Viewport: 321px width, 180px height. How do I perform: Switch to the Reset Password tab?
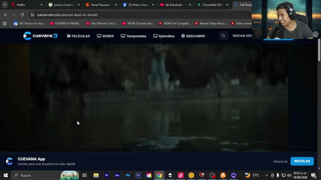click(101, 5)
